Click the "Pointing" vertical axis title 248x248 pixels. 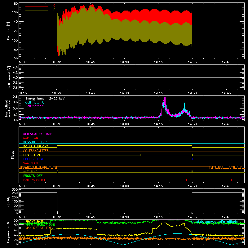click(8, 31)
